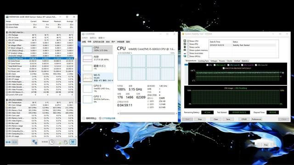This screenshot has height=165, width=294.
Task: Enable Stress local disks checkbox
Action: [x=188, y=53]
